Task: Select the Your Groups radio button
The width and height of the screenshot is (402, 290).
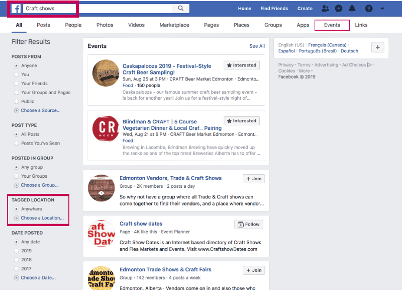Action: [17, 176]
